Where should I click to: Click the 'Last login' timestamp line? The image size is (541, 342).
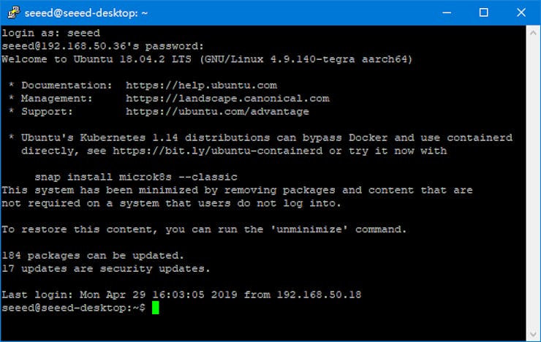[x=181, y=295]
